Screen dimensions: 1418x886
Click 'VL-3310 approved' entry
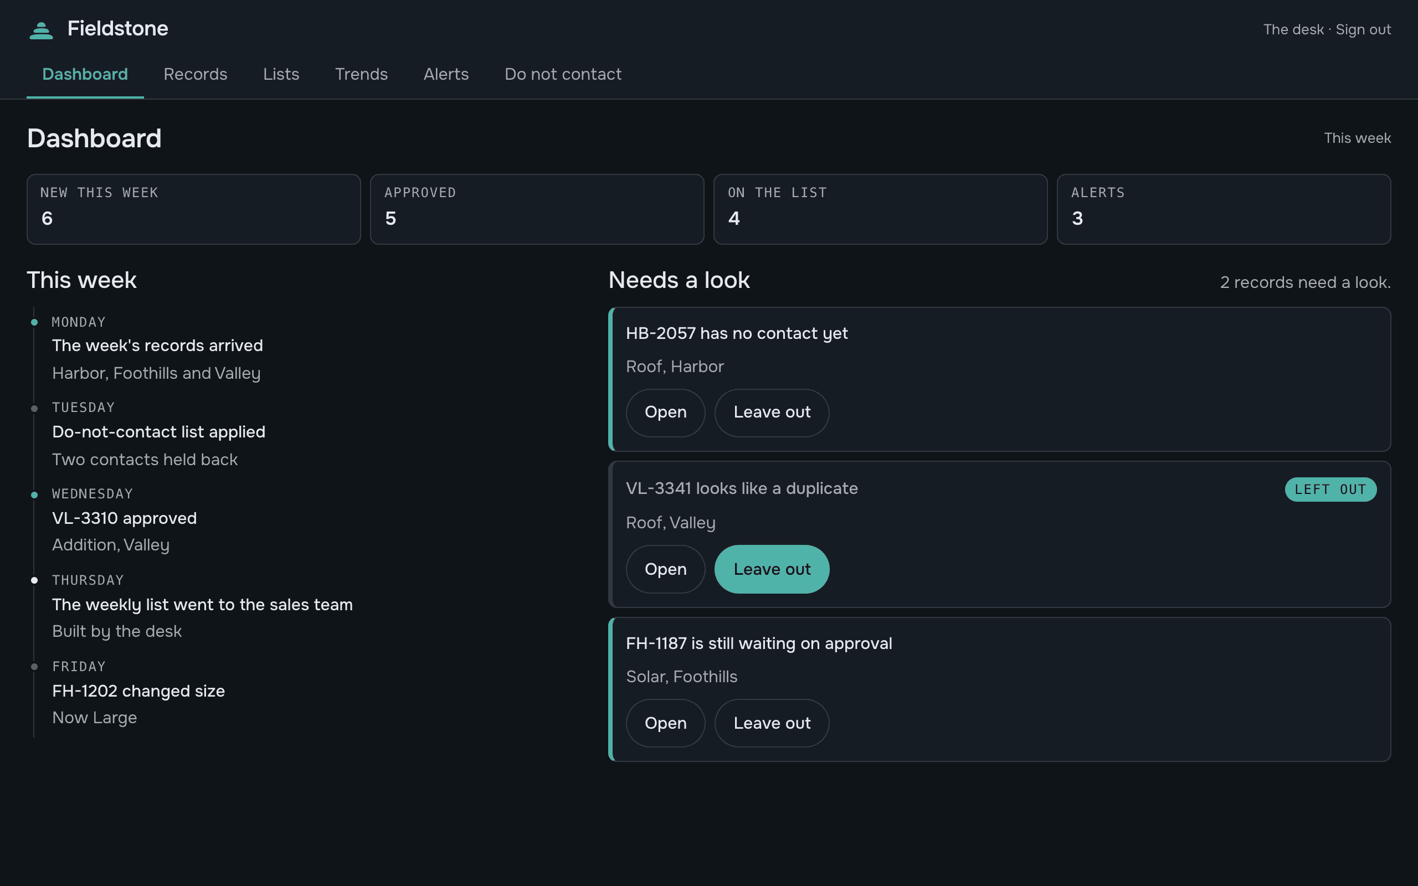pos(124,519)
